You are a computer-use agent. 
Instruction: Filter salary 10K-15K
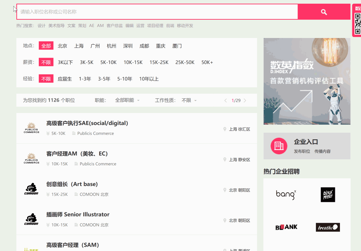click(x=133, y=62)
